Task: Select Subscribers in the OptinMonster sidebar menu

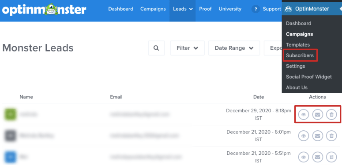Action: [x=300, y=55]
